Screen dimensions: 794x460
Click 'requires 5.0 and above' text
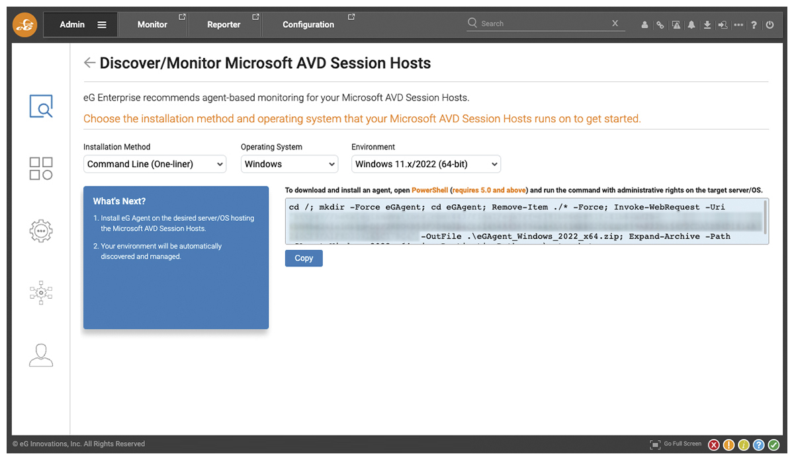click(x=488, y=190)
